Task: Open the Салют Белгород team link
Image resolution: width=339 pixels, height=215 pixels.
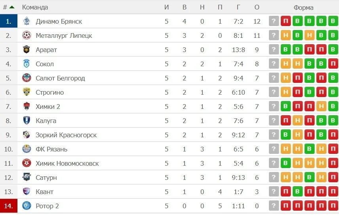Action: 60,78
